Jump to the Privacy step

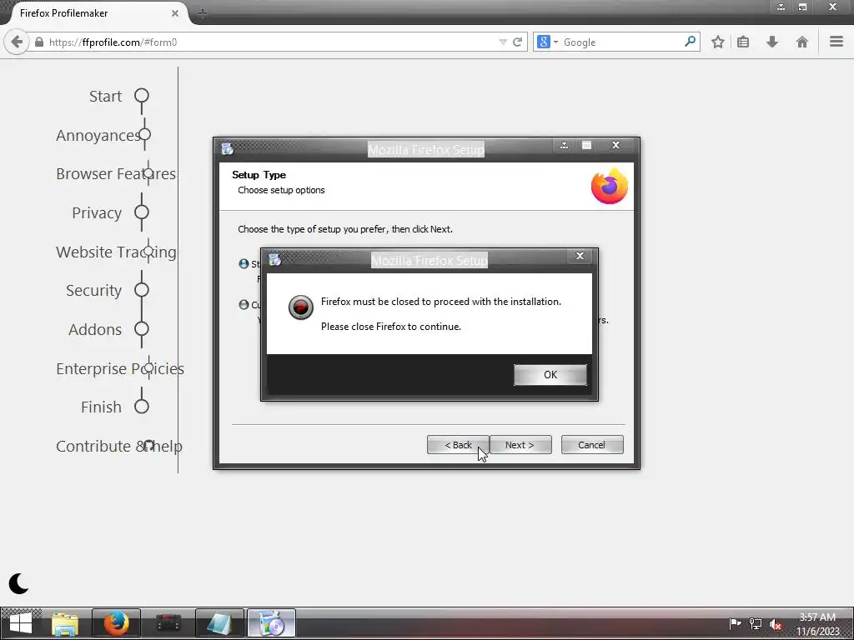[97, 212]
